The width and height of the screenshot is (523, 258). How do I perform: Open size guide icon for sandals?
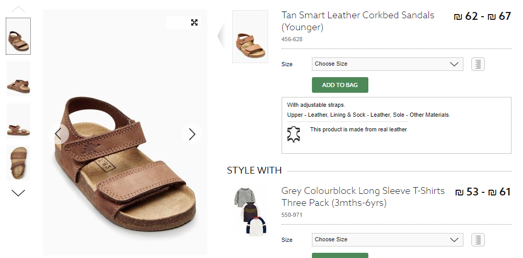click(x=478, y=64)
